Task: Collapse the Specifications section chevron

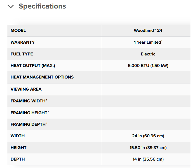Action: click(x=11, y=6)
